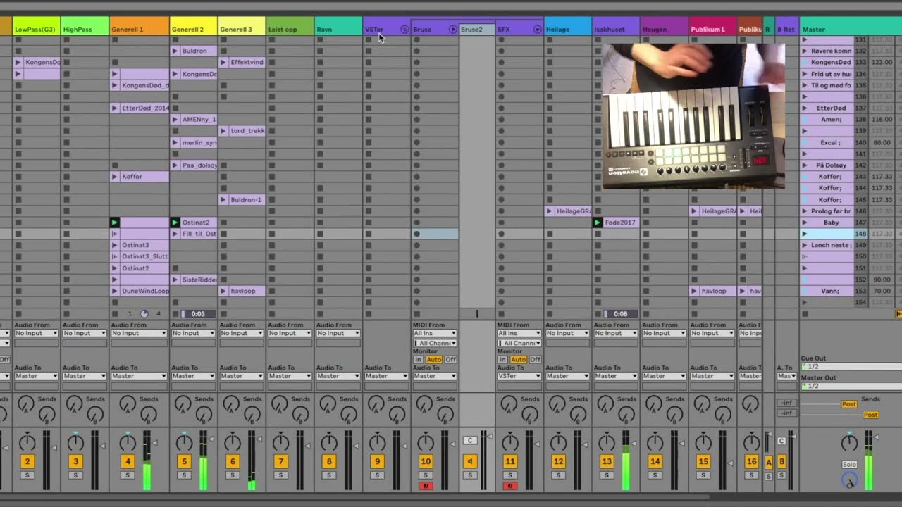
Task: Open Audio From dropdown of Generell 1
Action: (140, 333)
